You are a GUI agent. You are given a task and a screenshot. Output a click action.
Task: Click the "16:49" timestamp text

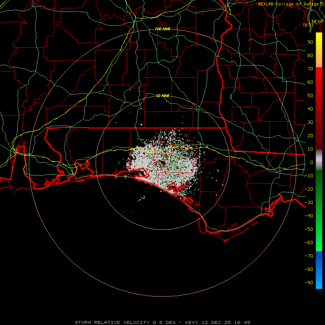[x=243, y=322]
